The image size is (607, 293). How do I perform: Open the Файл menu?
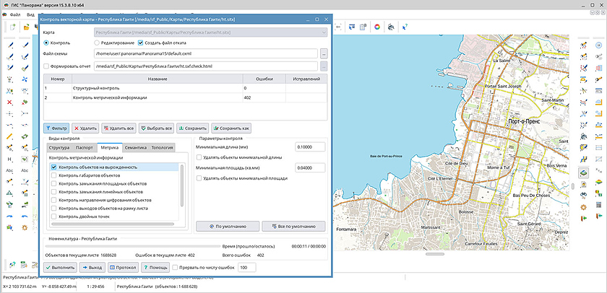(14, 14)
